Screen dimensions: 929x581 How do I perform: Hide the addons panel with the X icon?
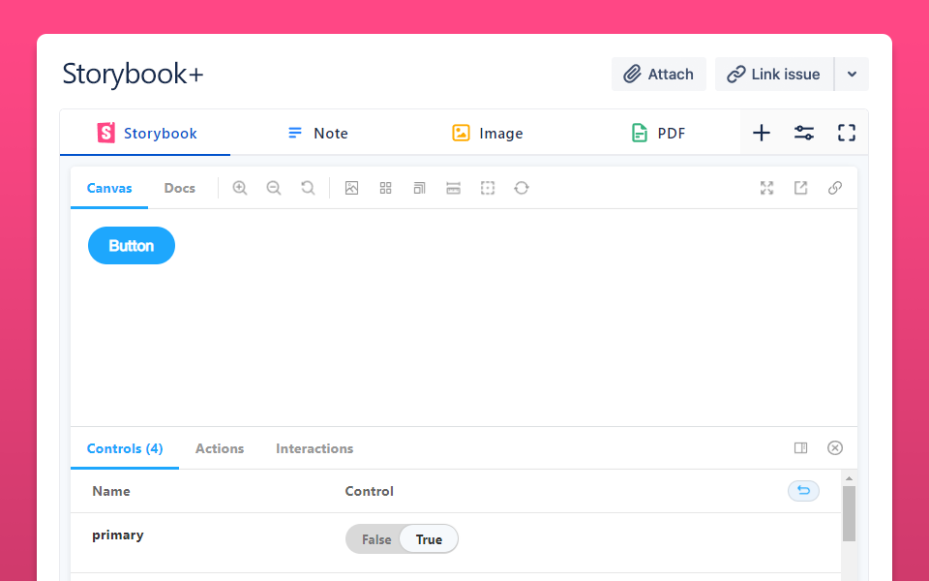tap(835, 447)
